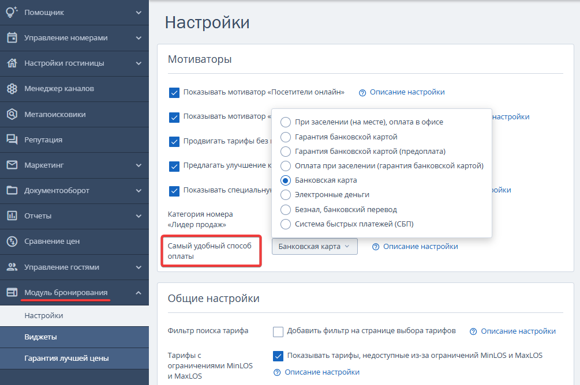Open the Банковская карта payment dropdown
The width and height of the screenshot is (580, 385).
[x=315, y=247]
